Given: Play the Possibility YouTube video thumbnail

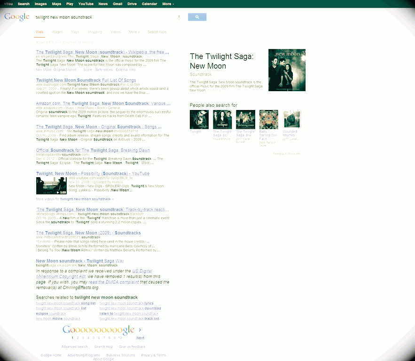Looking at the screenshot, I should 51,186.
